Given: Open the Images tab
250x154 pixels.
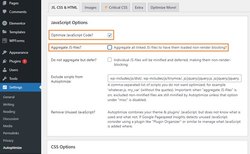Looking at the screenshot, I should 91,7.
